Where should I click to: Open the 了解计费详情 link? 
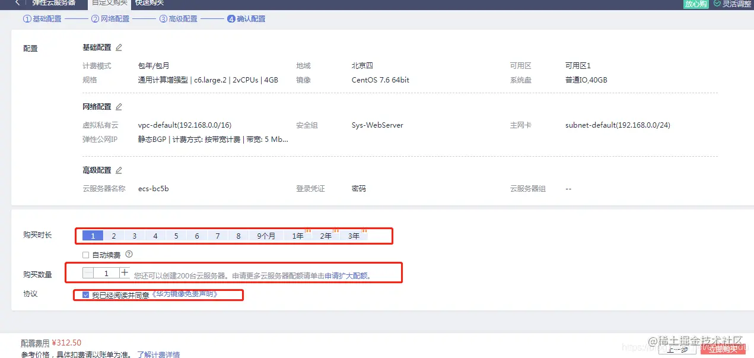(x=158, y=354)
